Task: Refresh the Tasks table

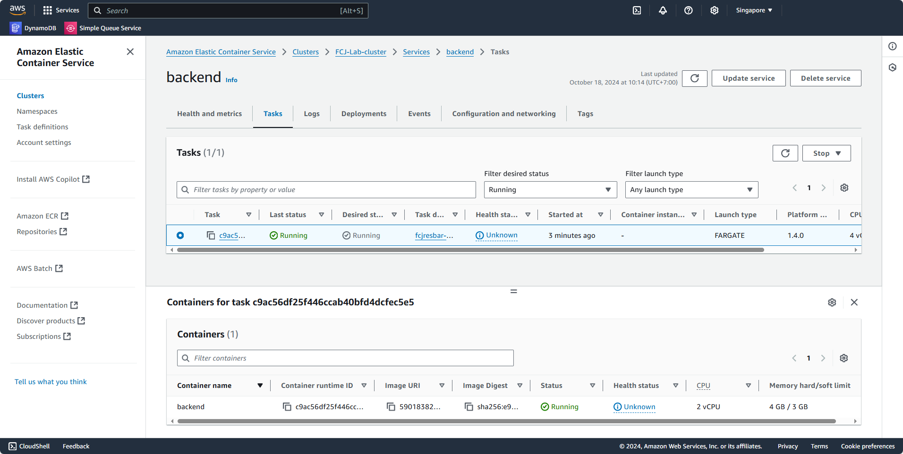Action: pyautogui.click(x=785, y=153)
